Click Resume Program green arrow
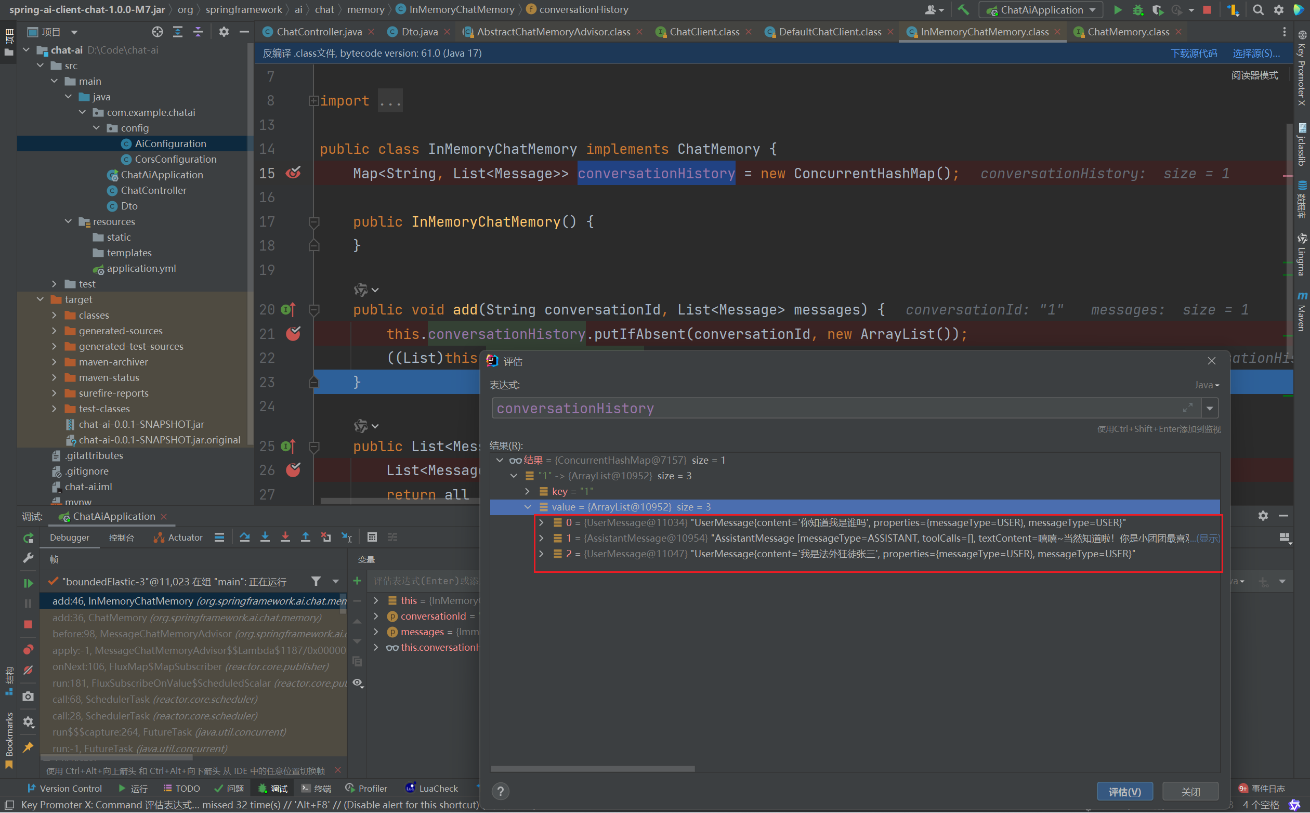1310x813 pixels. [x=28, y=583]
